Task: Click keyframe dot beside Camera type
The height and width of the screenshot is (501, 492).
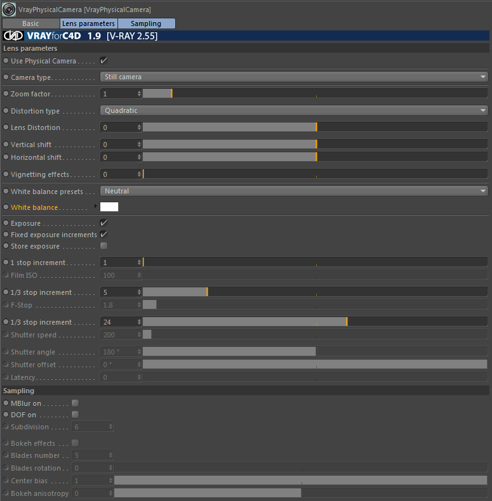Action: pos(6,77)
